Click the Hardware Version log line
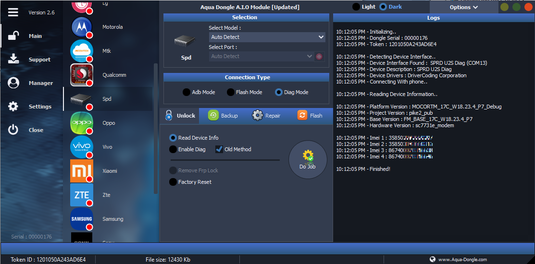 [x=395, y=125]
